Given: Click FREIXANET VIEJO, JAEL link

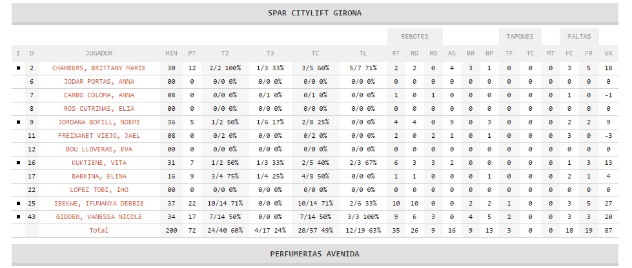Looking at the screenshot, I should tap(99, 136).
